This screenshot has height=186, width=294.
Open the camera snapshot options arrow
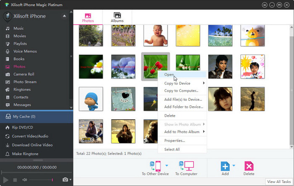tap(70, 180)
